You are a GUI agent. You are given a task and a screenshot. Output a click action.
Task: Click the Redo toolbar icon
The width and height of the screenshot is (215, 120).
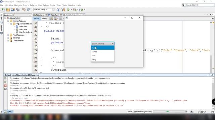pos(29,10)
